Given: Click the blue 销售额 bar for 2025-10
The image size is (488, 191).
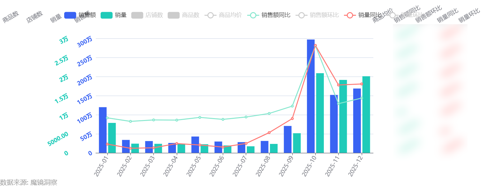Looking at the screenshot, I should (311, 96).
